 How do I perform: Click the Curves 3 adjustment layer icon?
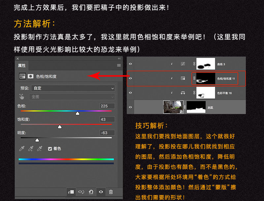click(x=182, y=64)
